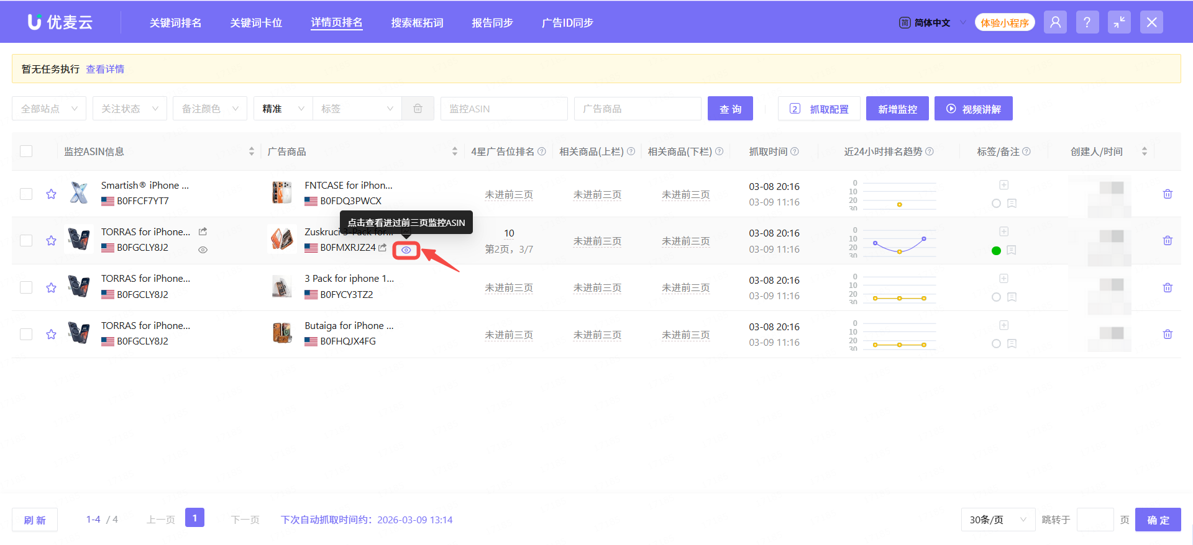Click the trash icon beside tag filter
Image resolution: width=1193 pixels, height=545 pixels.
[x=418, y=109]
